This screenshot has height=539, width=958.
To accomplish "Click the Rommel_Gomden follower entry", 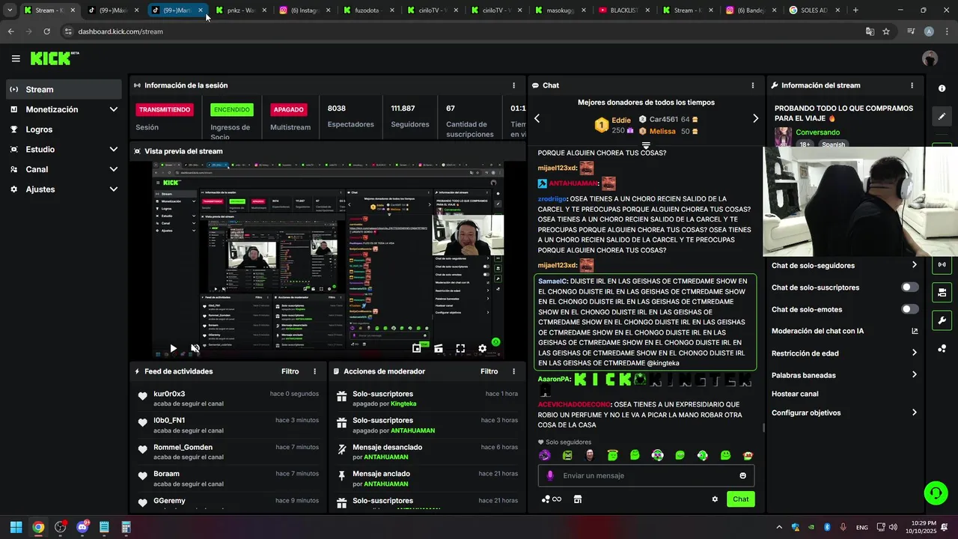I will click(x=228, y=452).
